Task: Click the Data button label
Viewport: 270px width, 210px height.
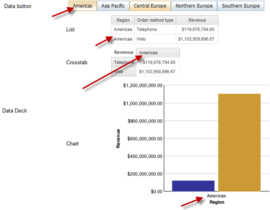Action: tap(18, 6)
